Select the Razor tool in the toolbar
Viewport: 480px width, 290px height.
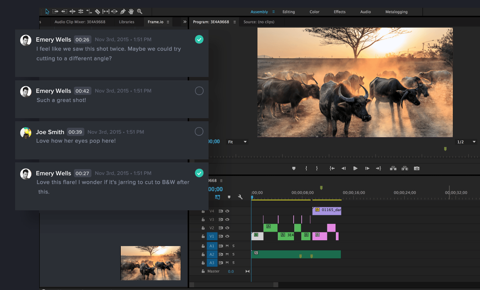97,11
